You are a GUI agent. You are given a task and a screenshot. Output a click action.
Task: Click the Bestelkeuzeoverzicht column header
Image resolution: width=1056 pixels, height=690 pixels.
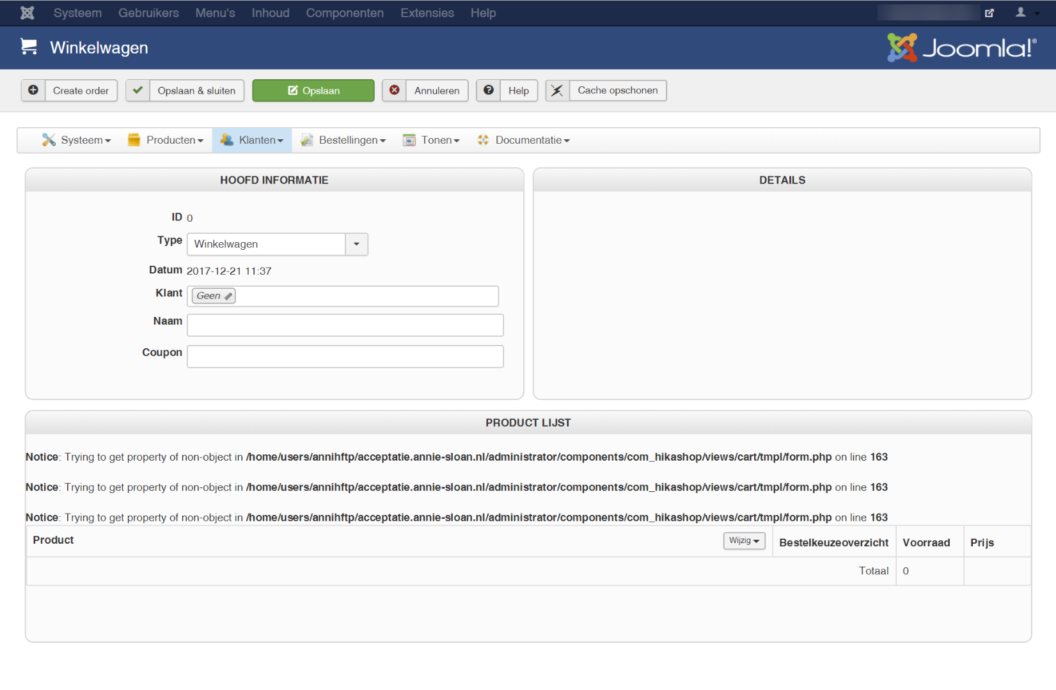(x=833, y=542)
